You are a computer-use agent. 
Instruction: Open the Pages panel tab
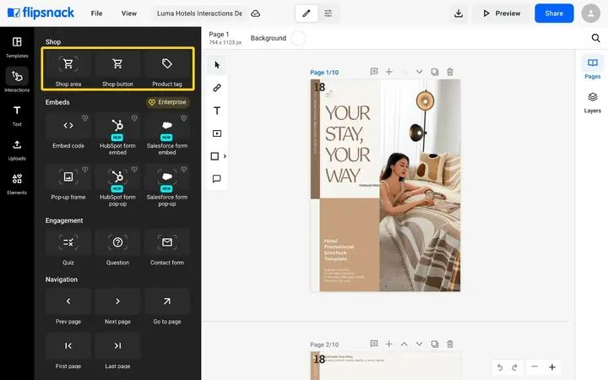tap(592, 67)
